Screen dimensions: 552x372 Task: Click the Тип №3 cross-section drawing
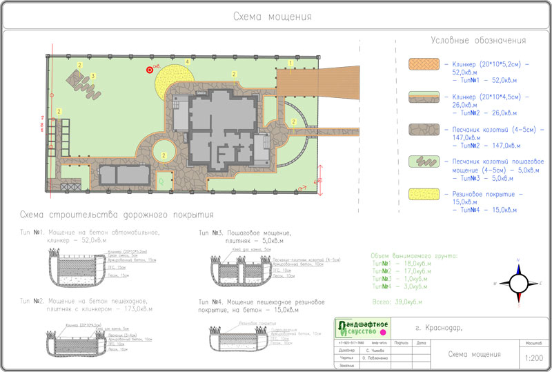tap(241, 271)
